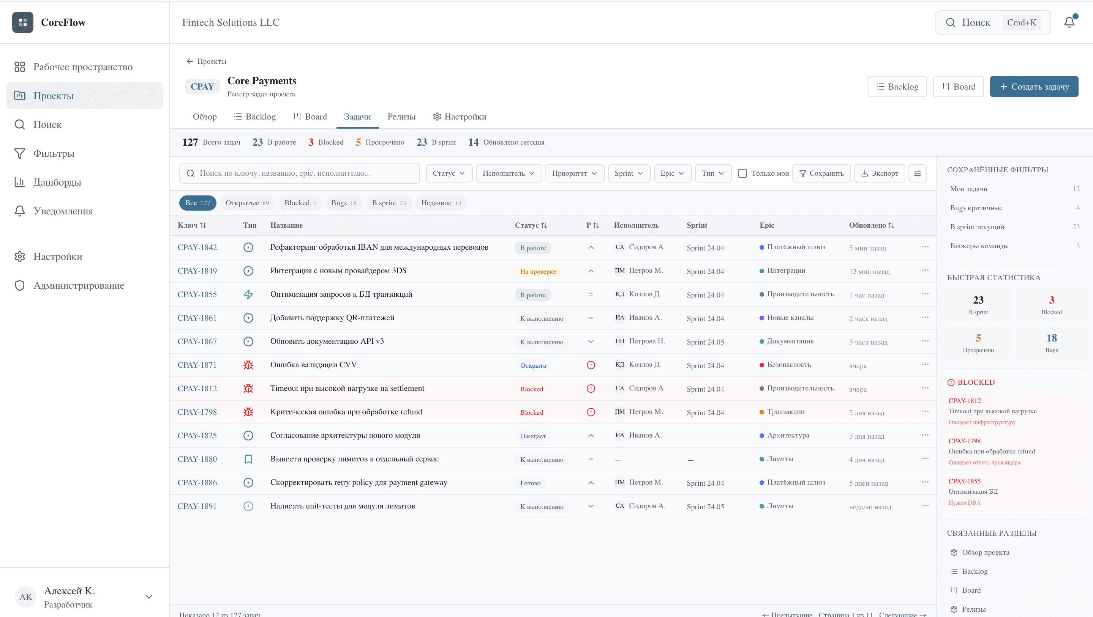Click the lightning type icon on CPAY-1855
Image resolution: width=1093 pixels, height=617 pixels.
(x=249, y=294)
